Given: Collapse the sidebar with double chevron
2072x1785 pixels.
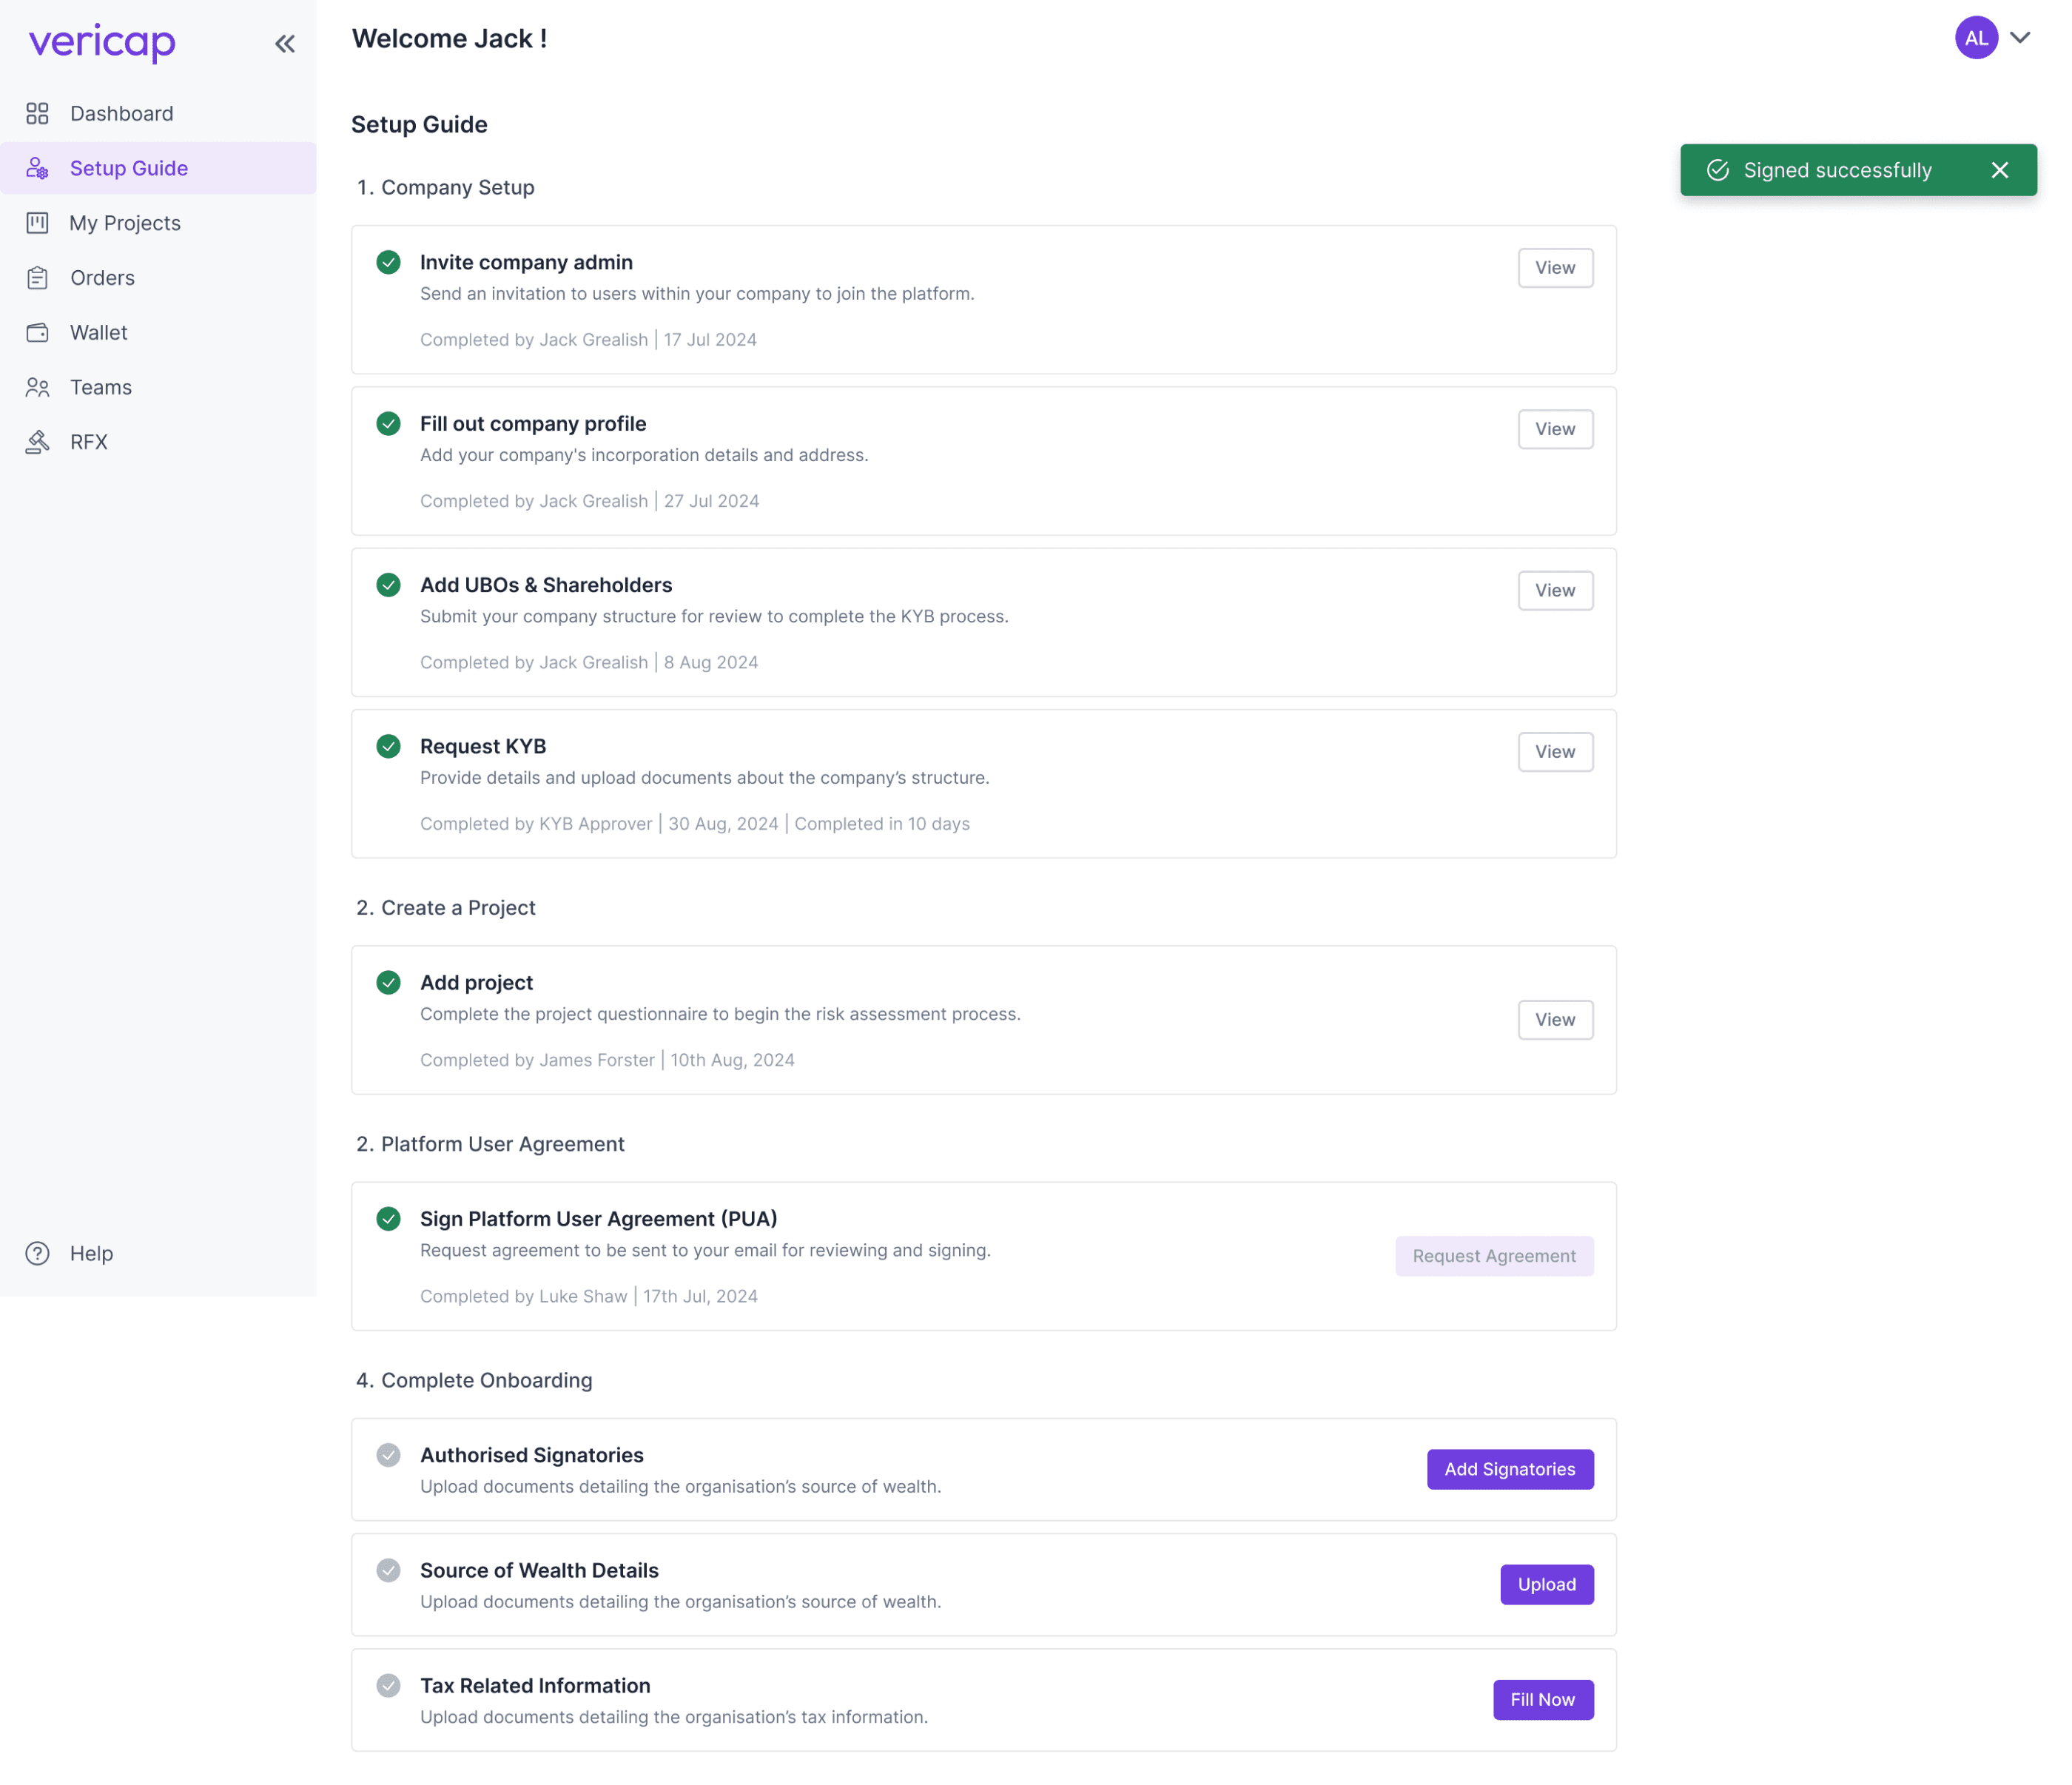Looking at the screenshot, I should point(286,44).
